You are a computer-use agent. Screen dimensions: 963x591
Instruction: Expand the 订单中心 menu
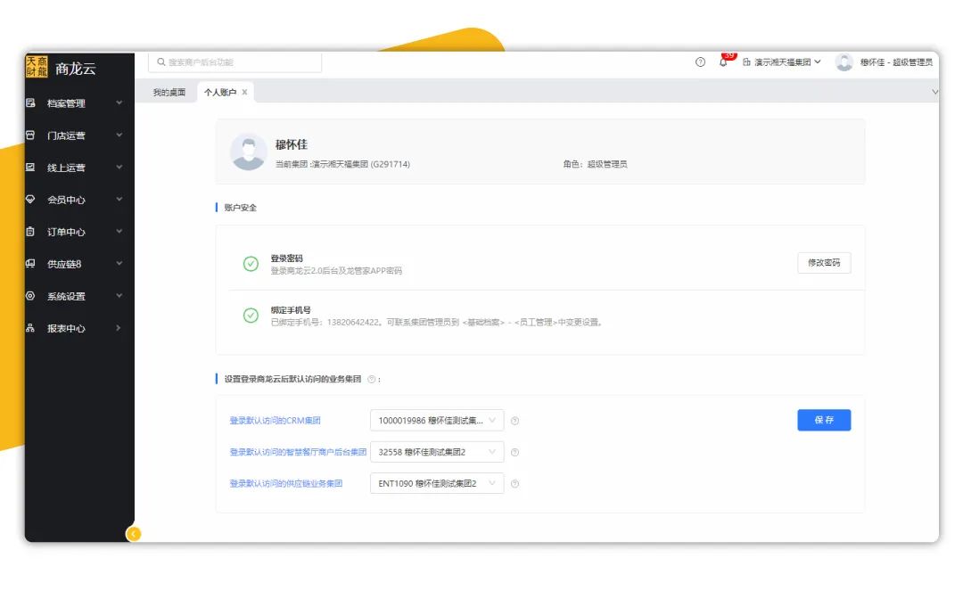(x=119, y=232)
